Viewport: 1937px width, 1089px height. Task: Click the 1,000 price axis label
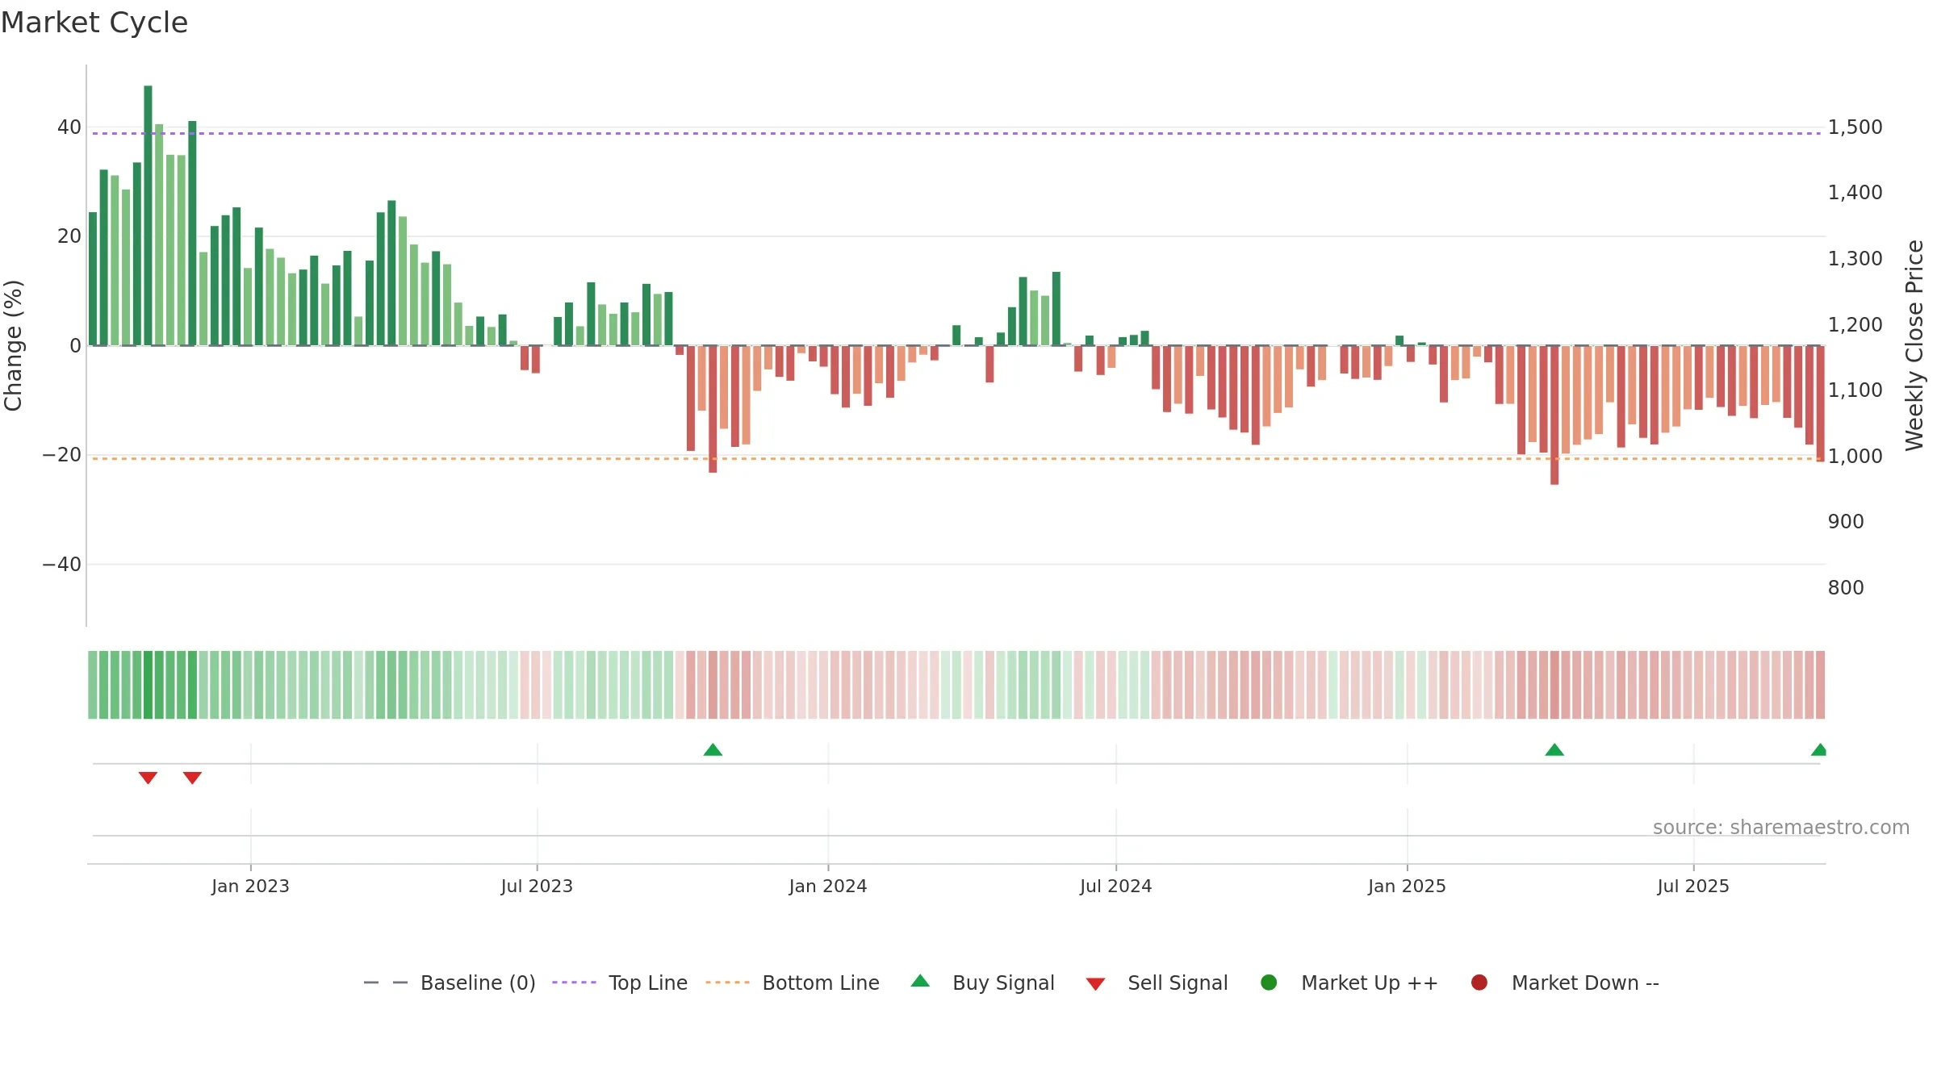click(1855, 456)
